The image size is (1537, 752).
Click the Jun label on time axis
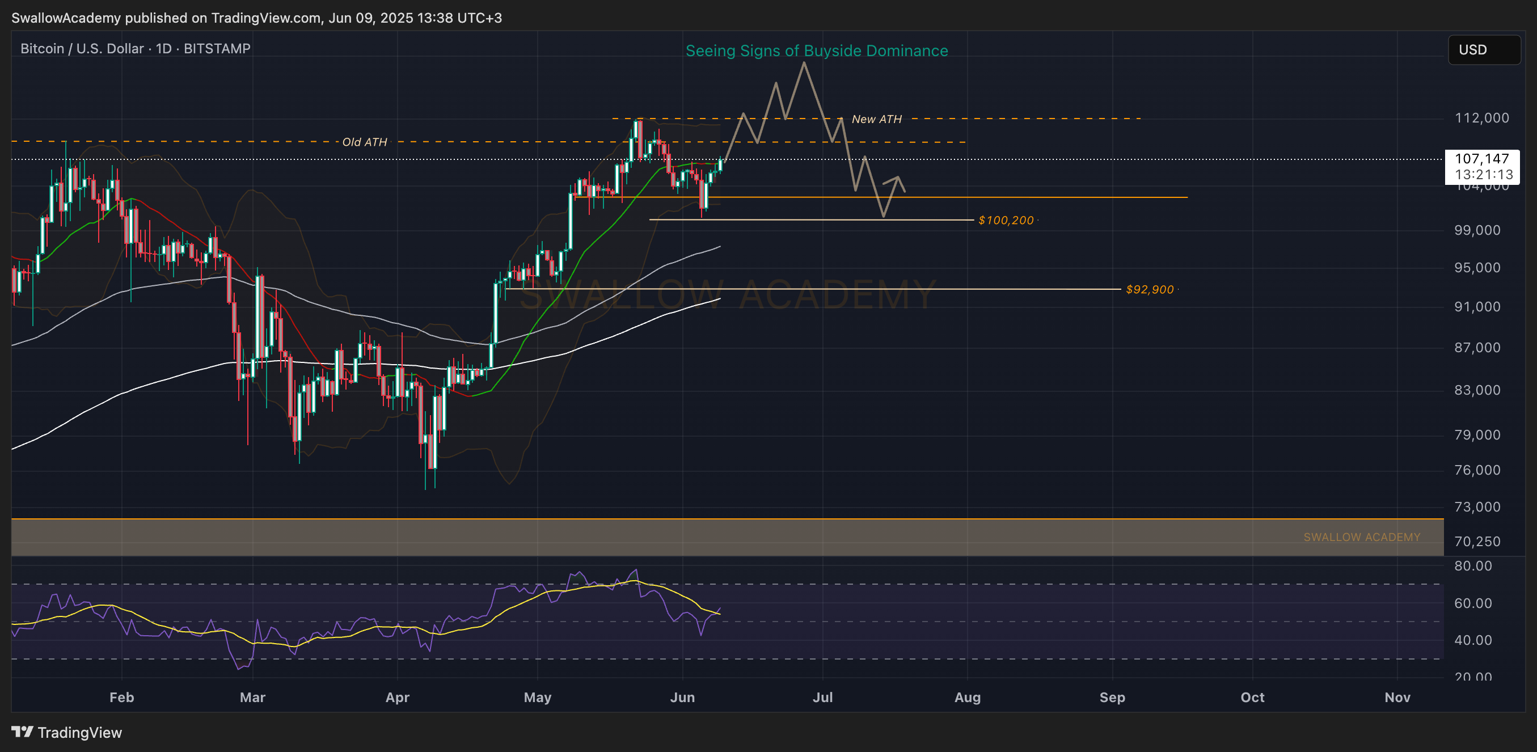682,697
